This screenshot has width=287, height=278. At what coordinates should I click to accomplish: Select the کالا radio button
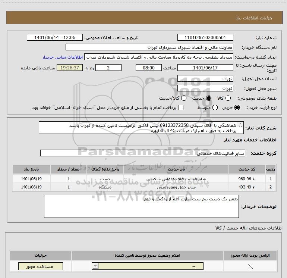228,98
